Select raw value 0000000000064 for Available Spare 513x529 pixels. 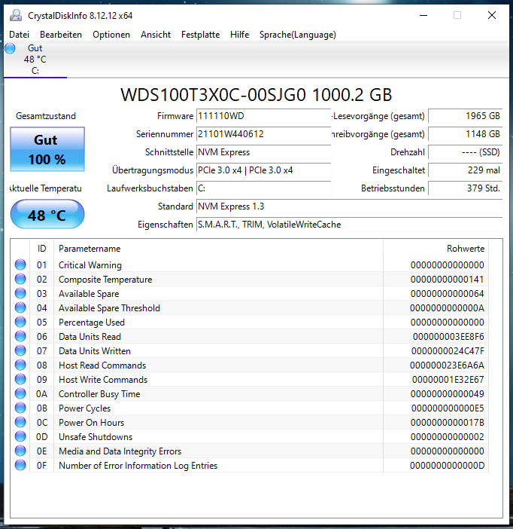tap(447, 294)
